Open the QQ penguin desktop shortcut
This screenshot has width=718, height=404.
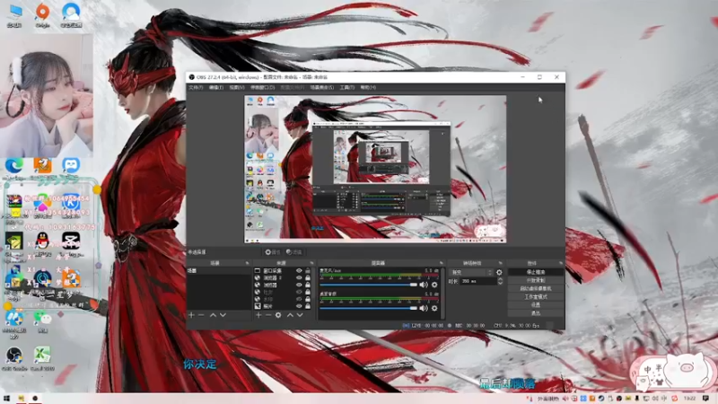[42, 242]
